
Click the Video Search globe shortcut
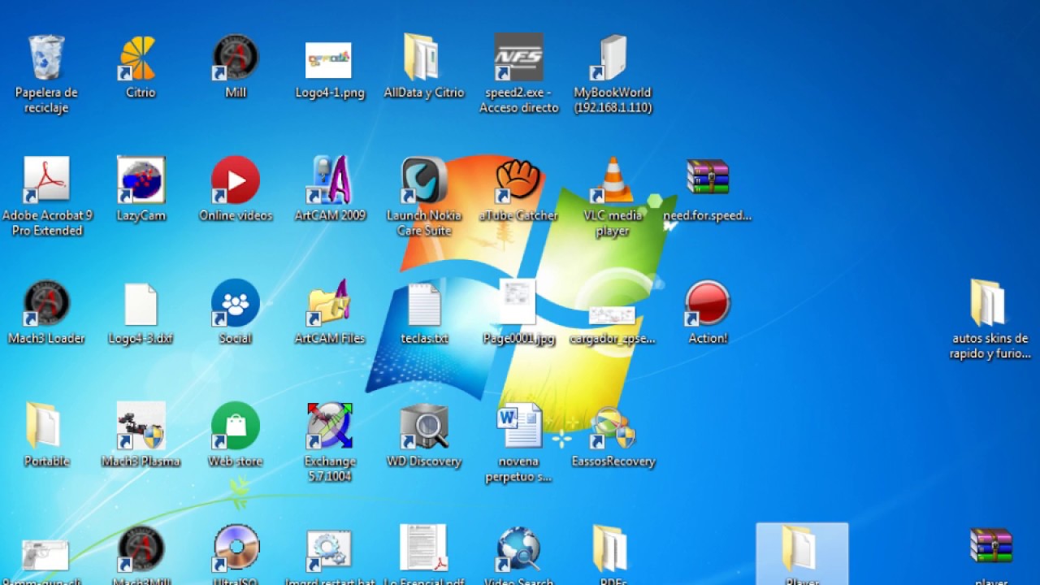[x=518, y=548]
